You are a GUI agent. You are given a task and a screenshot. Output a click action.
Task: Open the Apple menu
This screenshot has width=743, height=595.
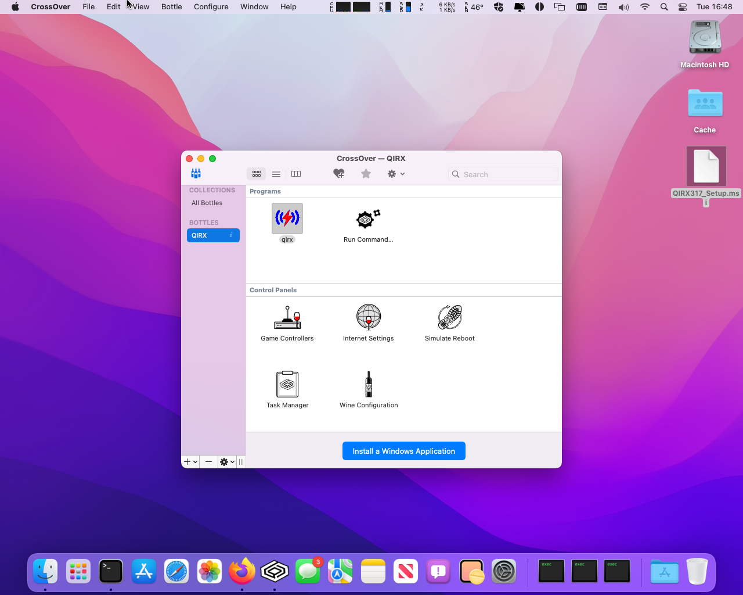pyautogui.click(x=15, y=7)
